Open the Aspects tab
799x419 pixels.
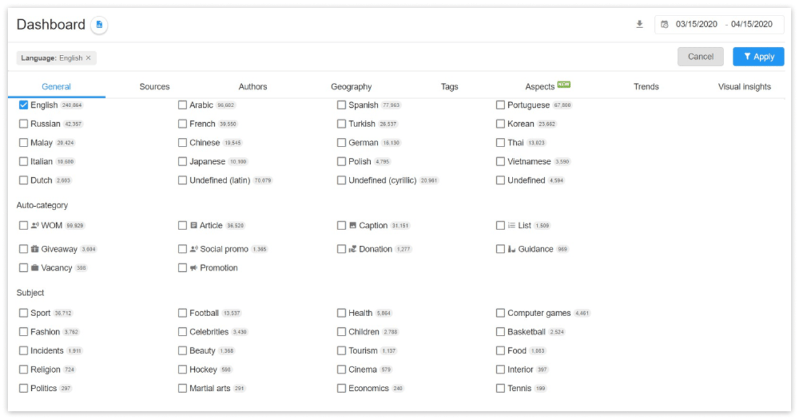(x=540, y=87)
